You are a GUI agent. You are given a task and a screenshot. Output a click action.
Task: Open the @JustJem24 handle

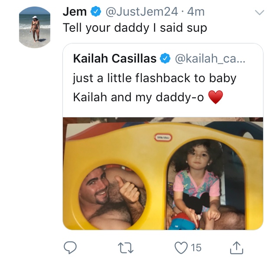[142, 12]
